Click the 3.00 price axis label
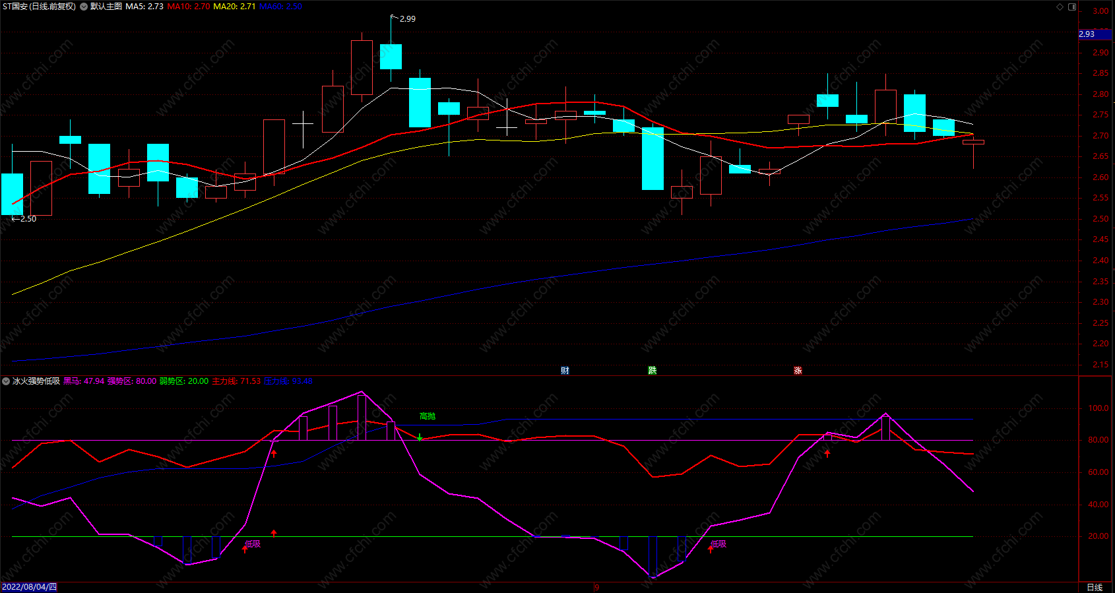Viewport: 1115px width, 593px height. coord(1100,11)
